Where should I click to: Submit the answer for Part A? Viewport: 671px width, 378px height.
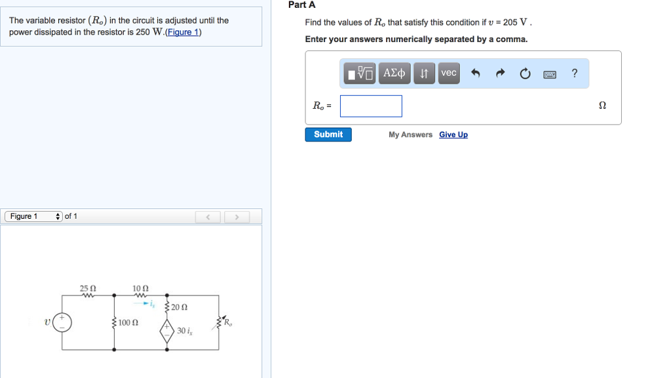coord(328,134)
